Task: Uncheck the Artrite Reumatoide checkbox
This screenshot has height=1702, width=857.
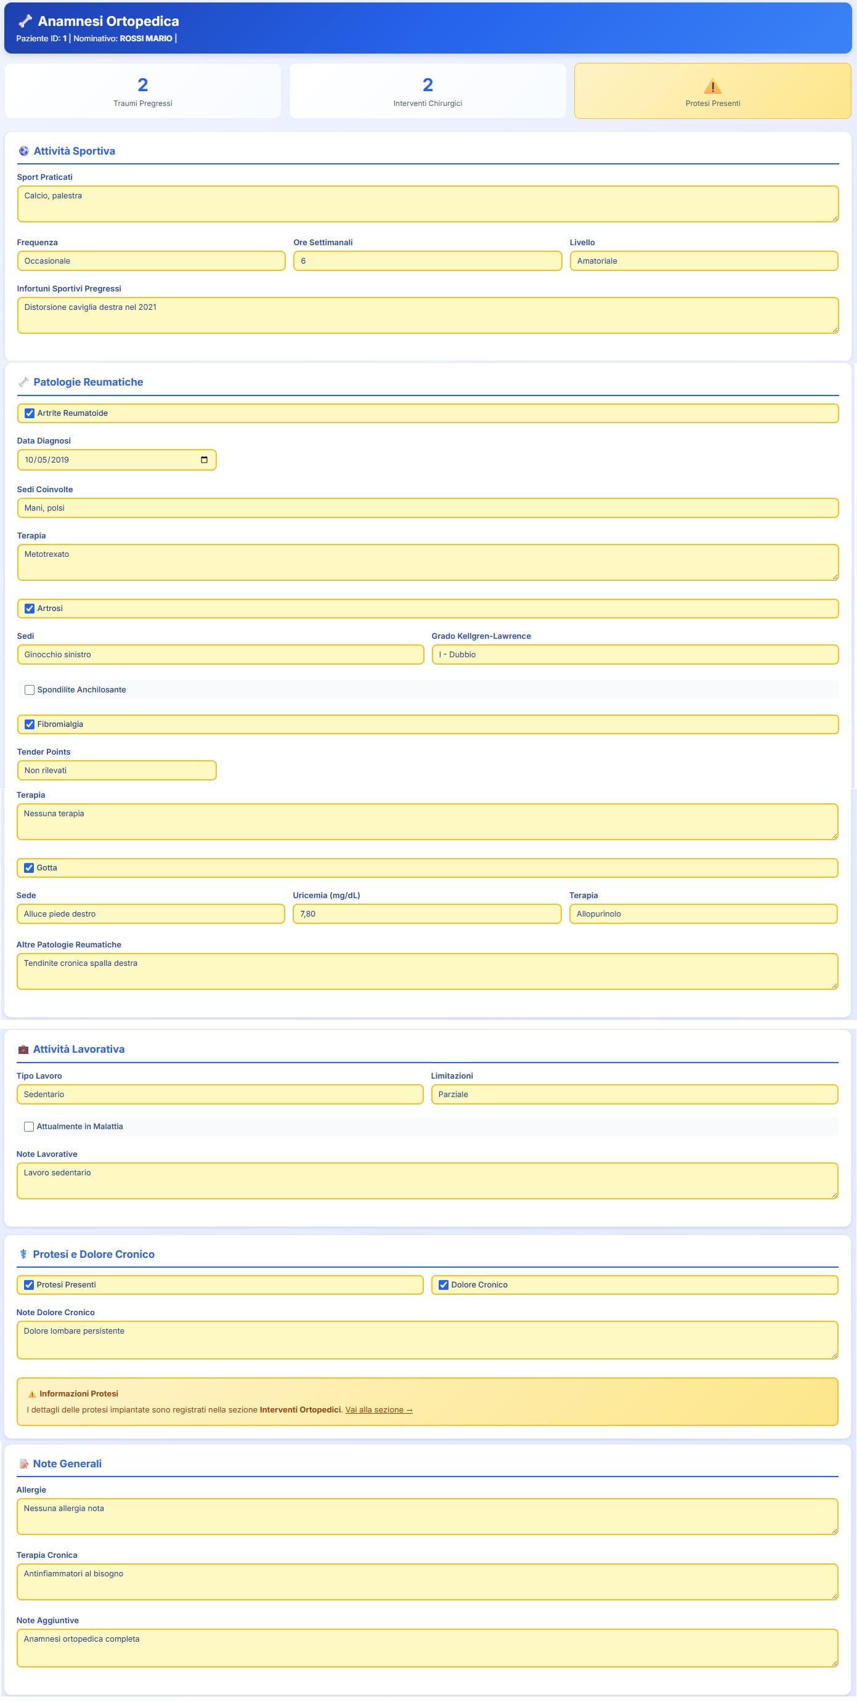Action: point(30,413)
